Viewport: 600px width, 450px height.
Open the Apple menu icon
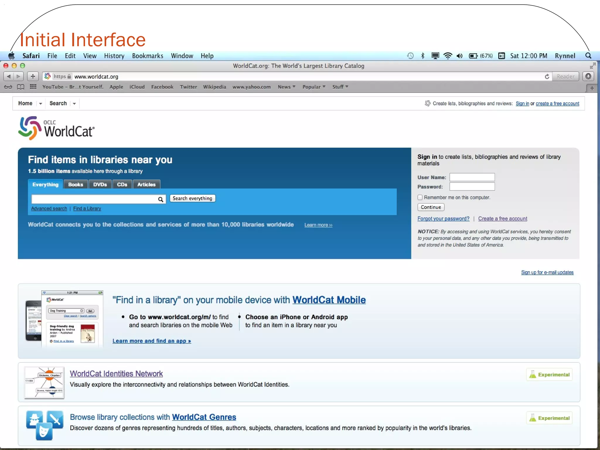click(12, 56)
